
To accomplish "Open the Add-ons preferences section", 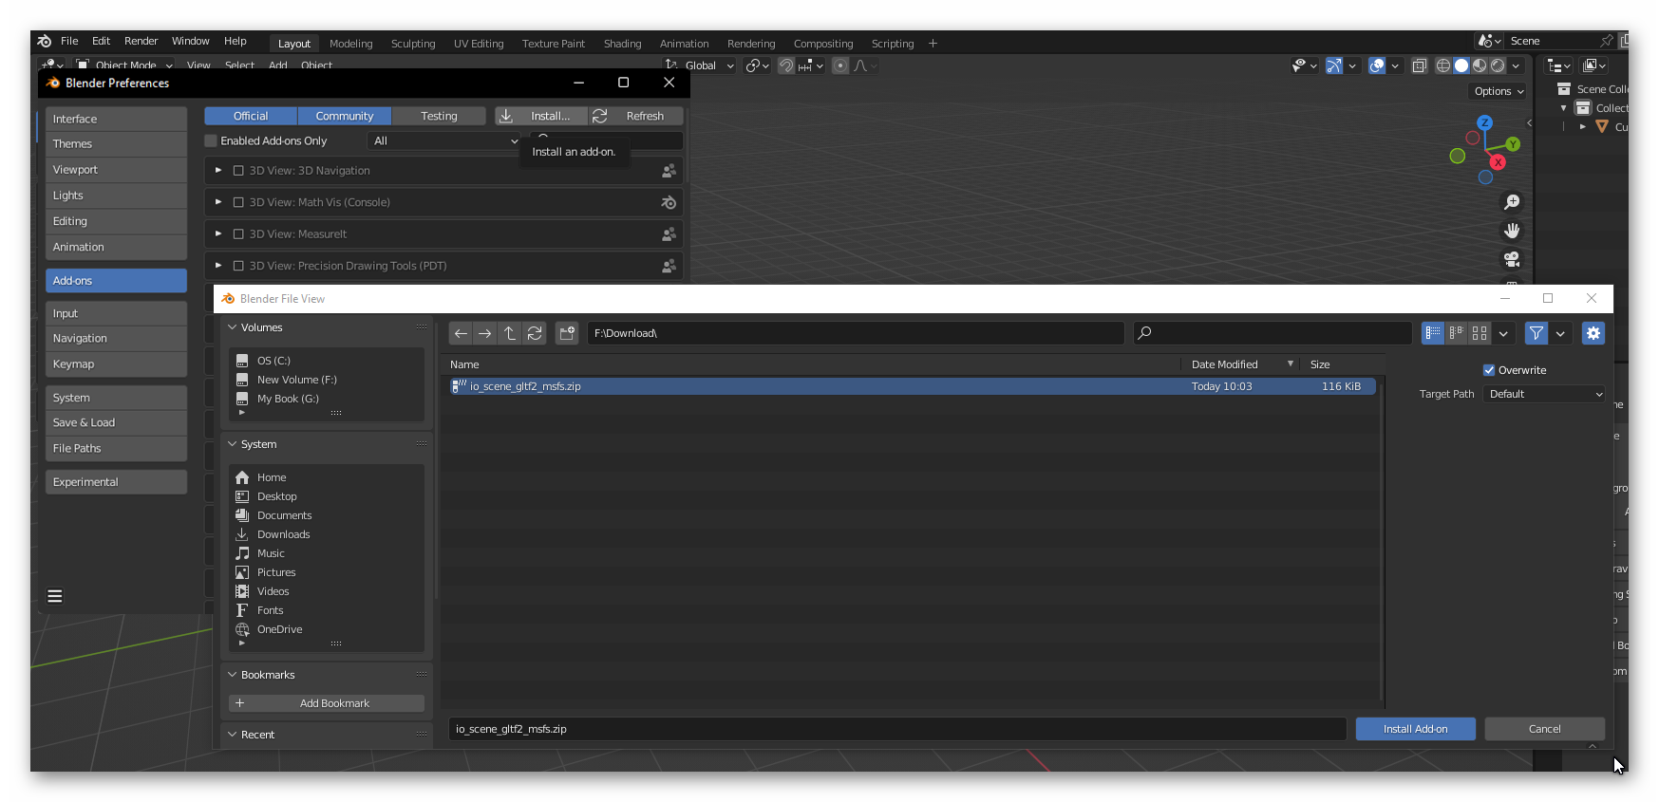I will tap(116, 281).
